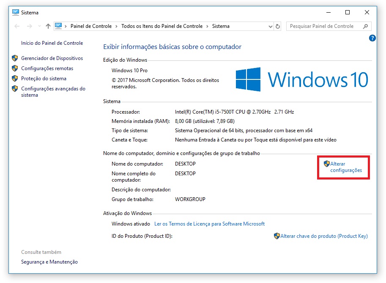This screenshot has height=283, width=386.
Task: Click the Descrição do computador label
Action: click(x=141, y=190)
